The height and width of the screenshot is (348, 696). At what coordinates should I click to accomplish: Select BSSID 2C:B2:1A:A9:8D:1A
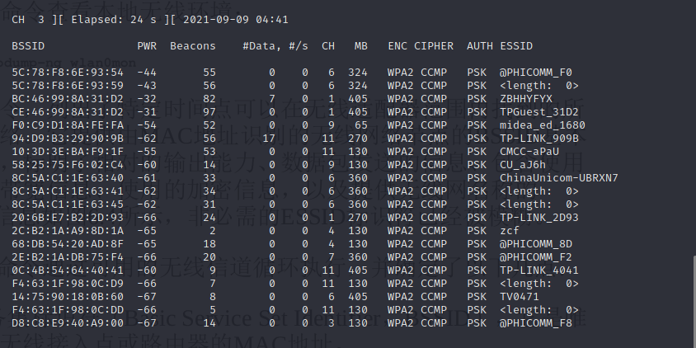[x=68, y=231]
